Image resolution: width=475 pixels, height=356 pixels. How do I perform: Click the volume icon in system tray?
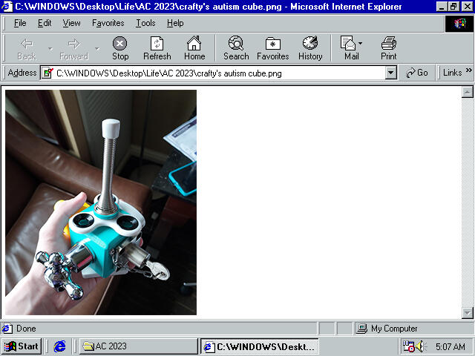422,346
